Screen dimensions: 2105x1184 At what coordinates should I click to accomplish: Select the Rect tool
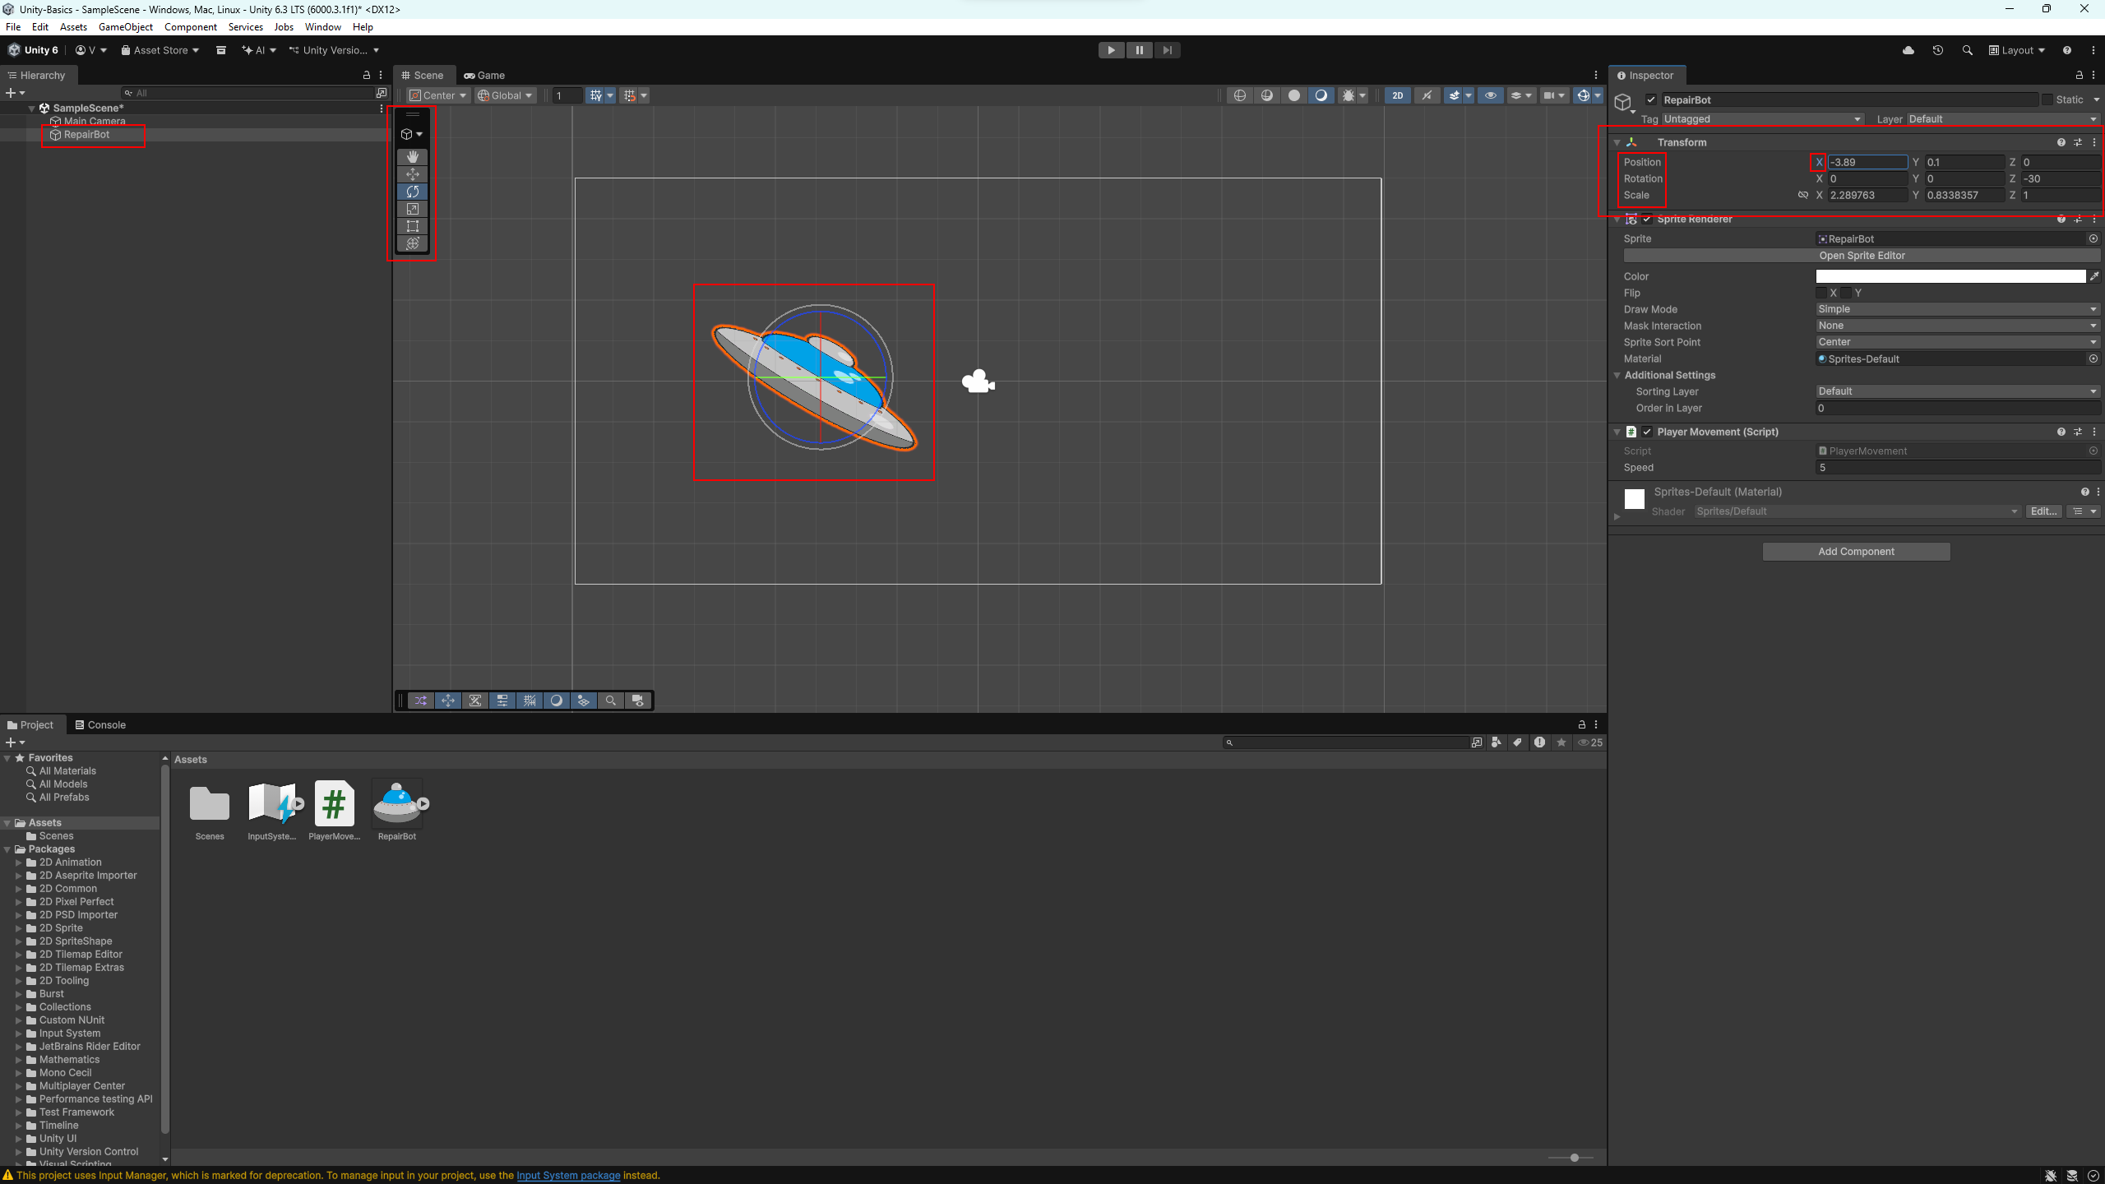[412, 226]
